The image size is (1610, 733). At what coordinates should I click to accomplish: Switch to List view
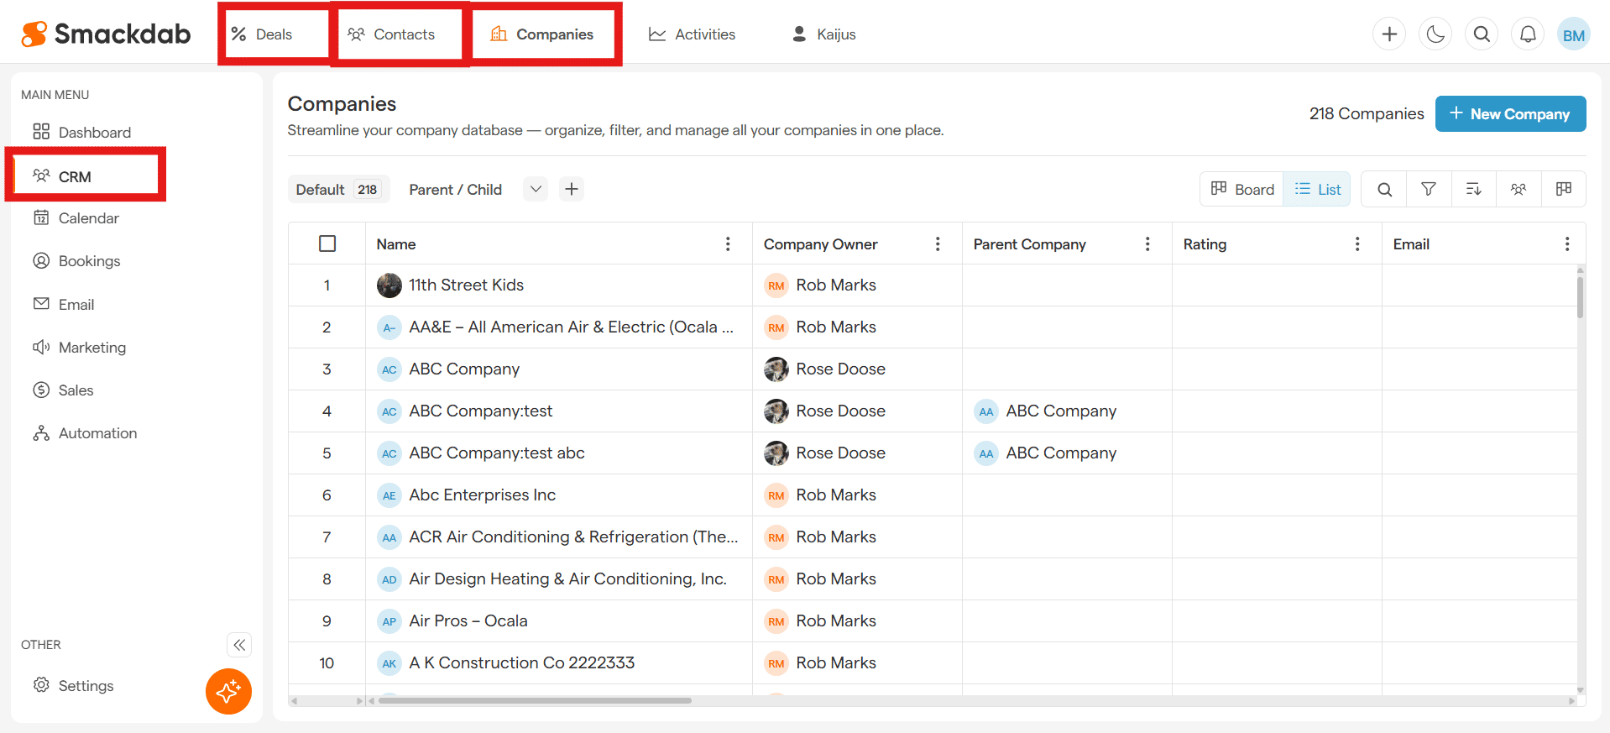pos(1318,189)
